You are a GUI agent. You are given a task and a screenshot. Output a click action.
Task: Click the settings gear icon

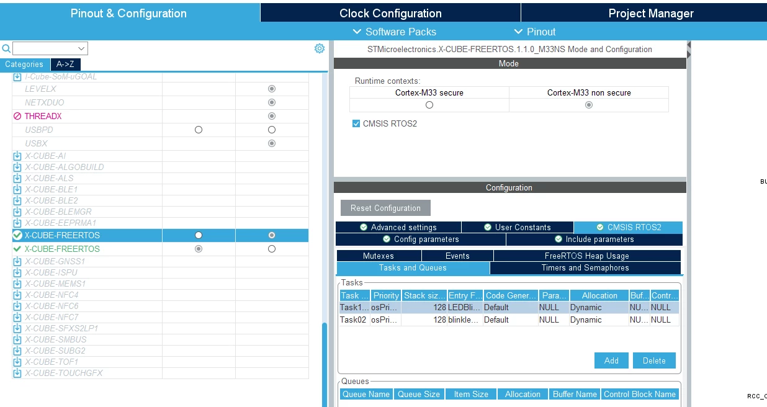pos(320,48)
